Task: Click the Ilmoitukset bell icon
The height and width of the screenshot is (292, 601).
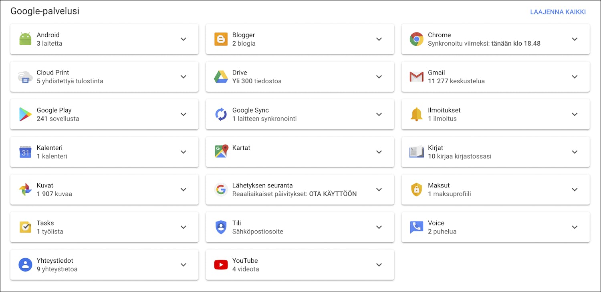Action: click(416, 115)
